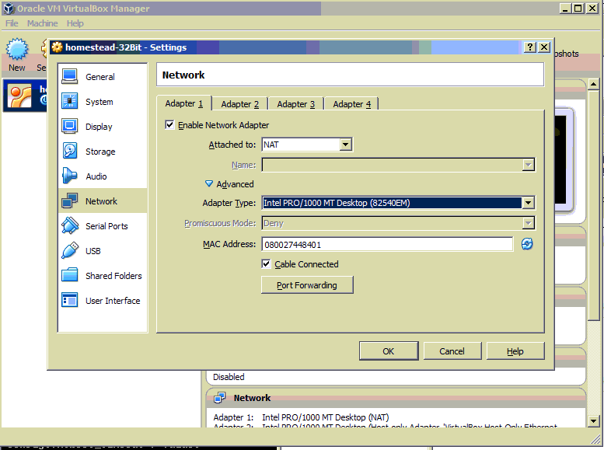The width and height of the screenshot is (604, 450).
Task: Toggle Enable Network Adapter checkbox
Action: (x=169, y=125)
